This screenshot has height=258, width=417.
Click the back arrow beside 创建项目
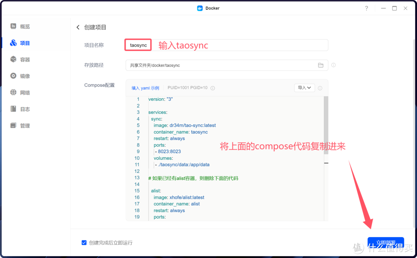(78, 27)
